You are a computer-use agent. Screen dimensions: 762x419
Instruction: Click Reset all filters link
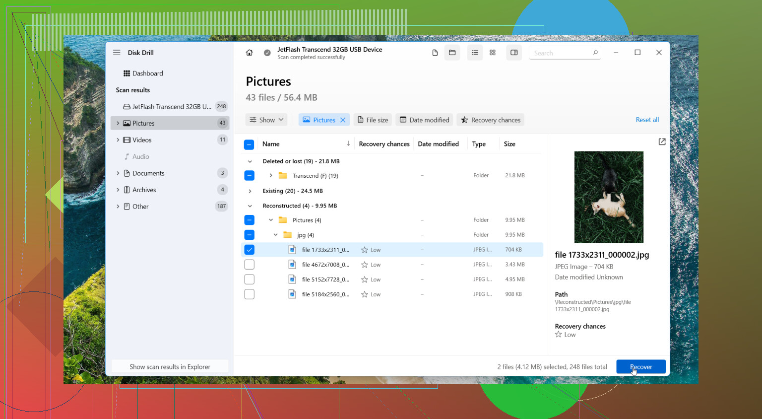tap(647, 120)
